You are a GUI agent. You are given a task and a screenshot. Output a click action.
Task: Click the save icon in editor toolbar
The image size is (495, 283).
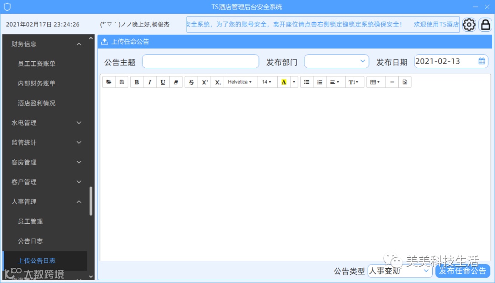[x=122, y=82]
